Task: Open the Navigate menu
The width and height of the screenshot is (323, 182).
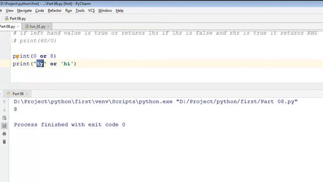Action: (24, 11)
